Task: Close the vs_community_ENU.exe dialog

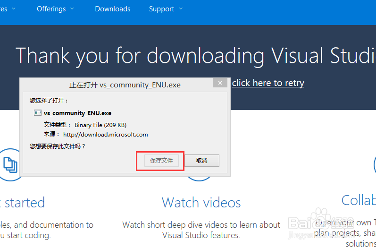Action: 220,83
